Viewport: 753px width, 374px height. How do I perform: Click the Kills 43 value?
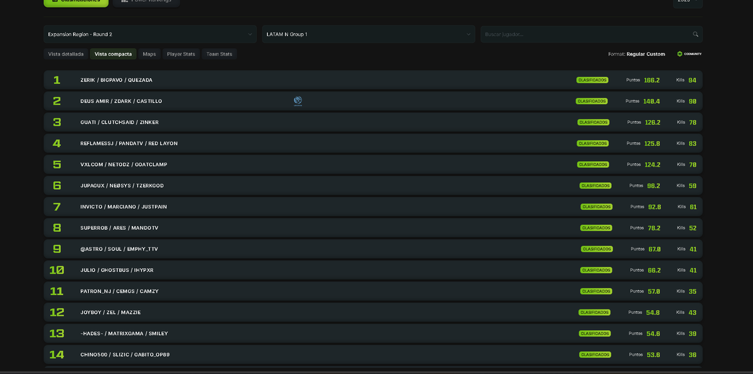click(693, 312)
